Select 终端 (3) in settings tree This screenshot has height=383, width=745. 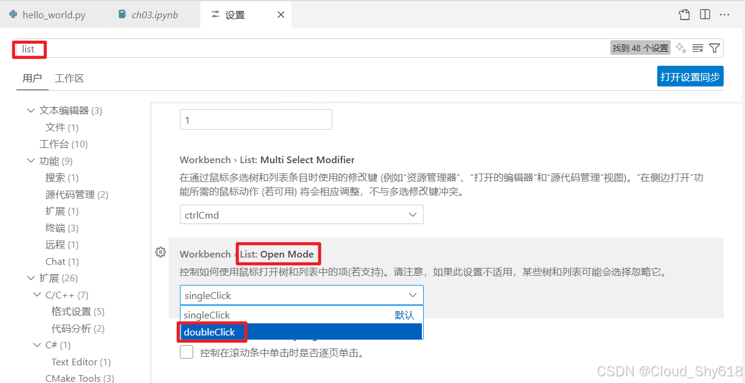coord(62,228)
